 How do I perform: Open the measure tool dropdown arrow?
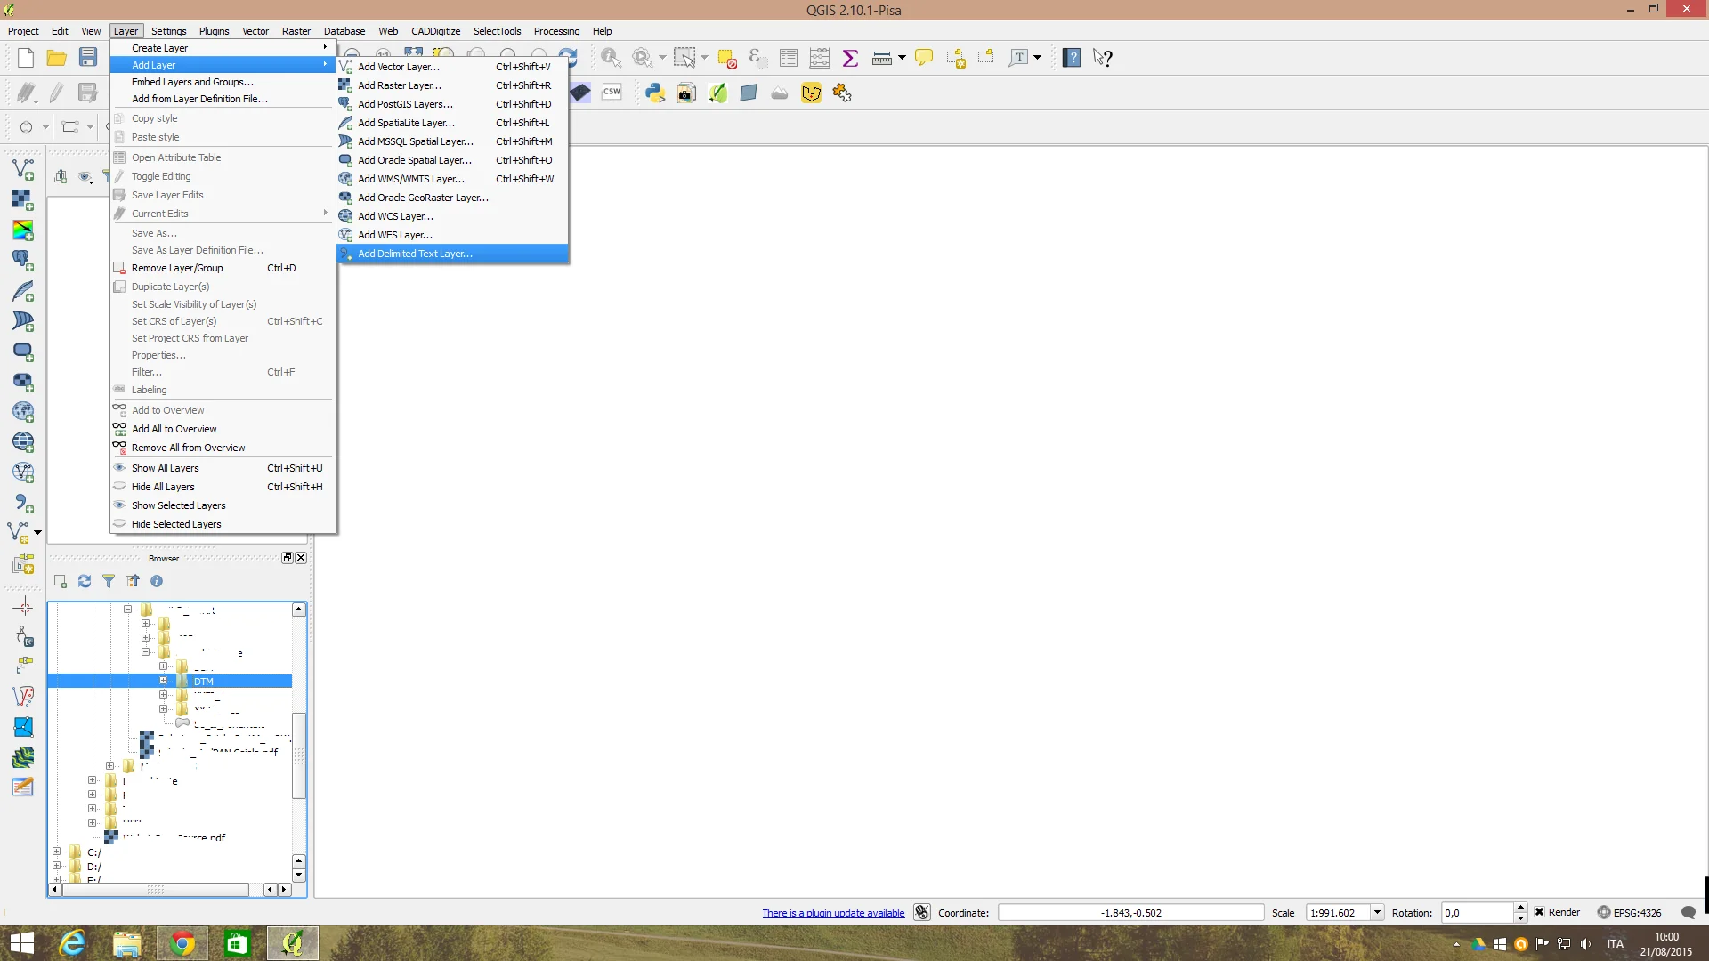pyautogui.click(x=902, y=58)
